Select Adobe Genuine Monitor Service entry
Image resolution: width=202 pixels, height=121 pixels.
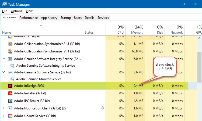(39, 79)
